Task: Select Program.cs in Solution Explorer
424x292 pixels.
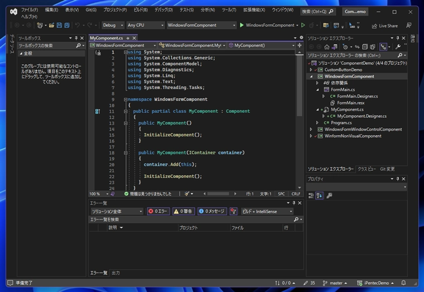Action: tap(341, 123)
